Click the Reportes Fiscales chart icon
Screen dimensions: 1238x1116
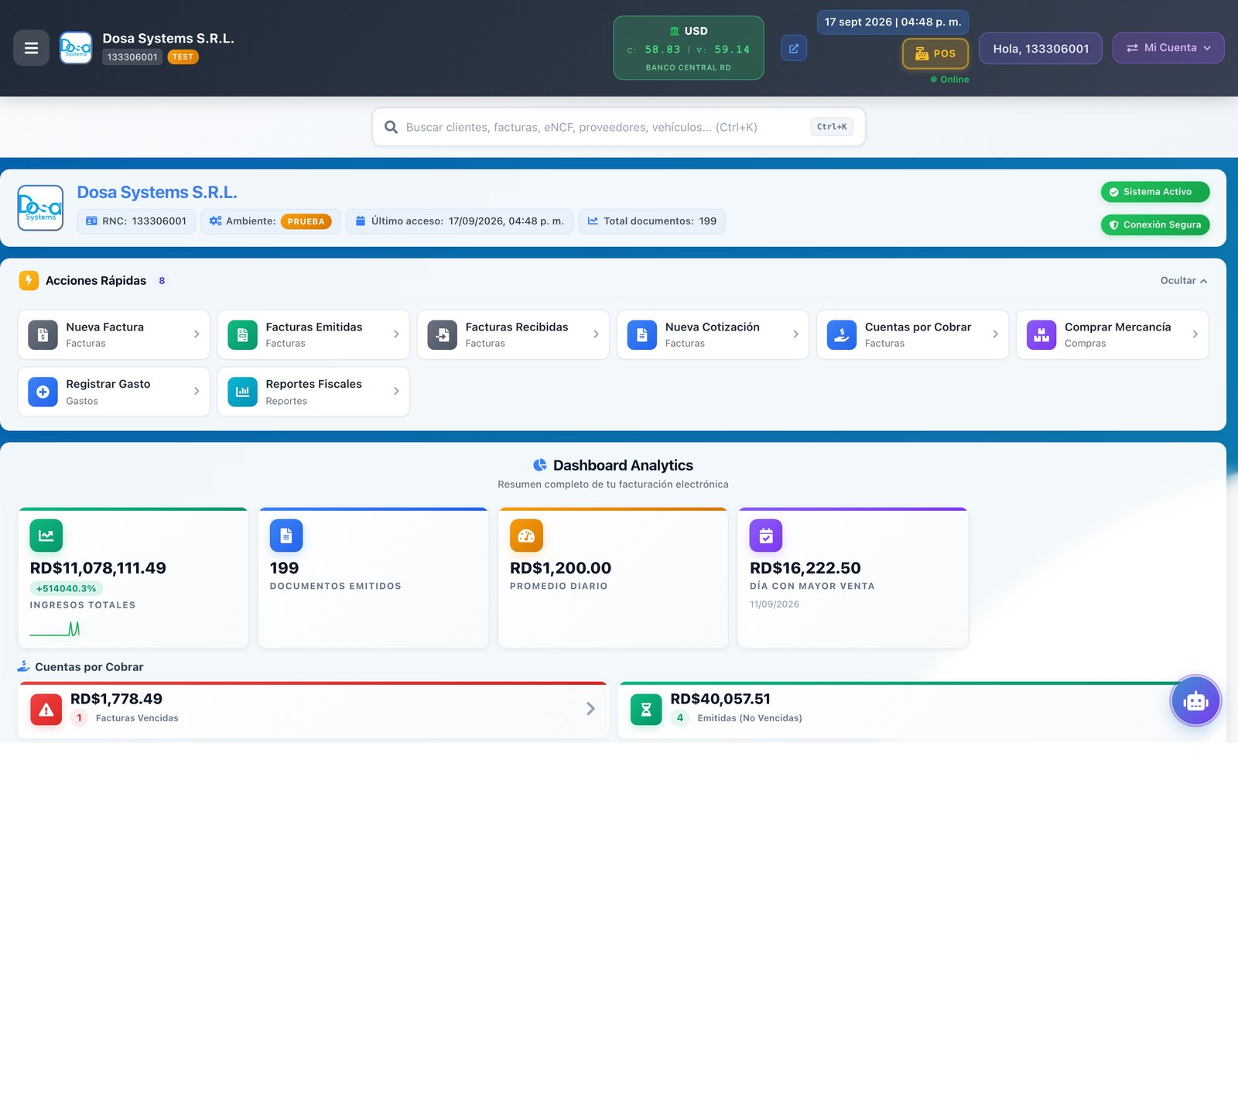(x=242, y=392)
